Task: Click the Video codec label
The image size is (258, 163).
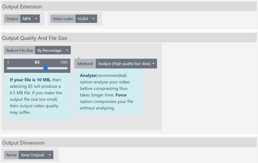Action: 63,19
